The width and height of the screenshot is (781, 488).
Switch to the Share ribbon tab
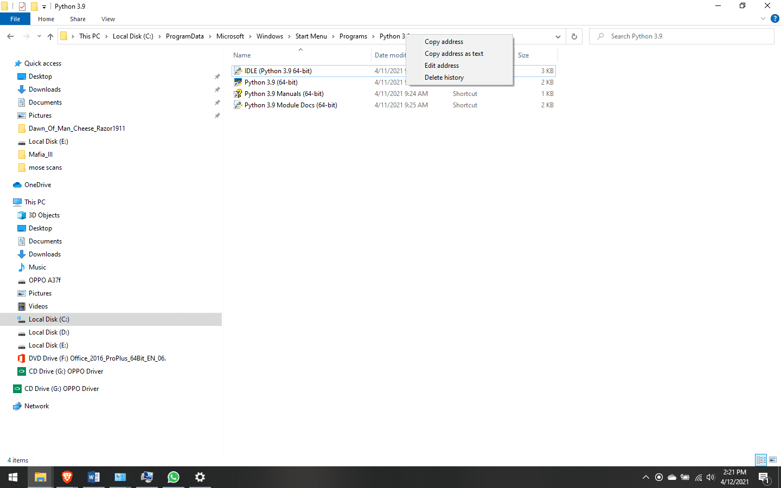(x=78, y=19)
